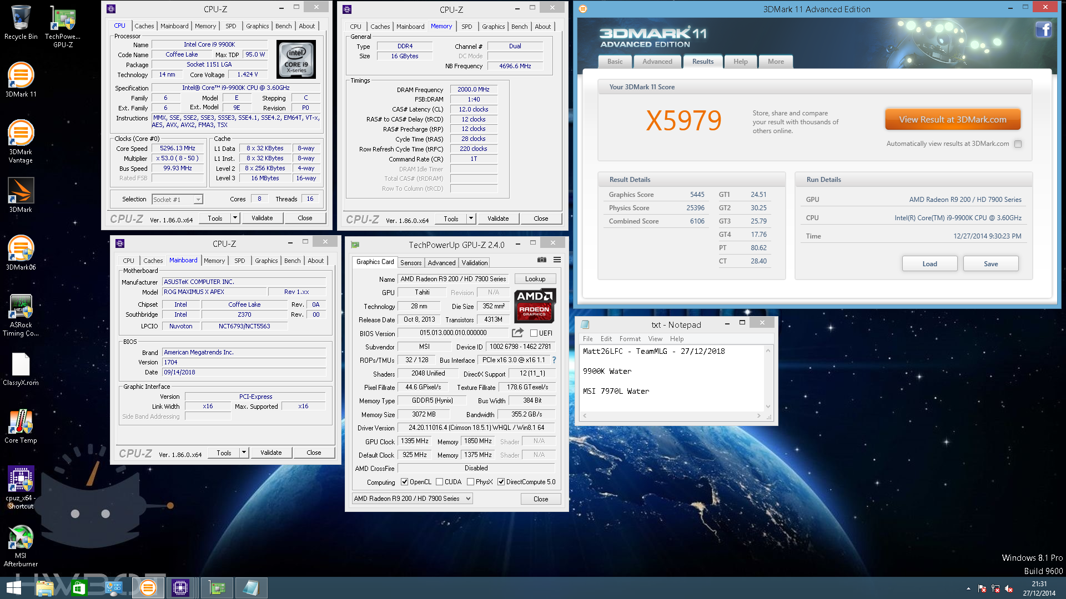The height and width of the screenshot is (599, 1066).
Task: Open the GPU selector dropdown in GPU-Z
Action: pos(413,499)
